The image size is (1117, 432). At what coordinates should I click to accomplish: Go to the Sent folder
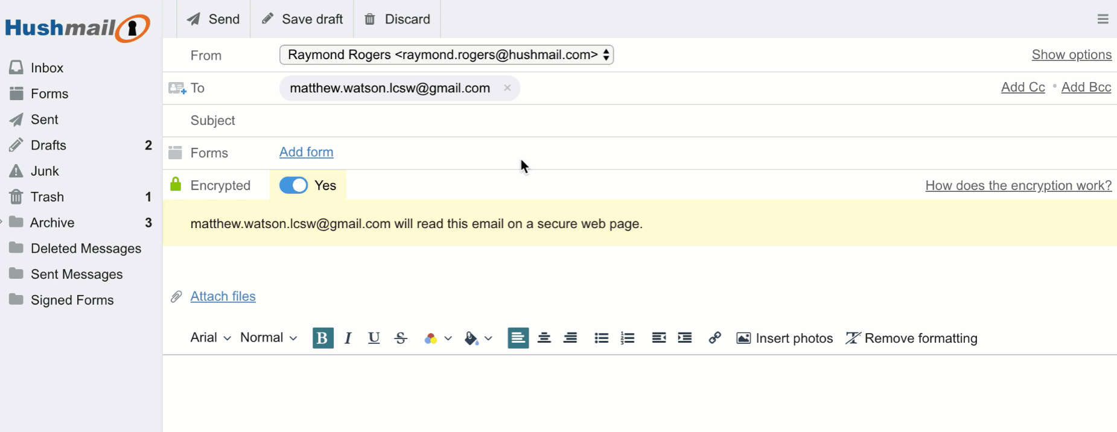[45, 119]
